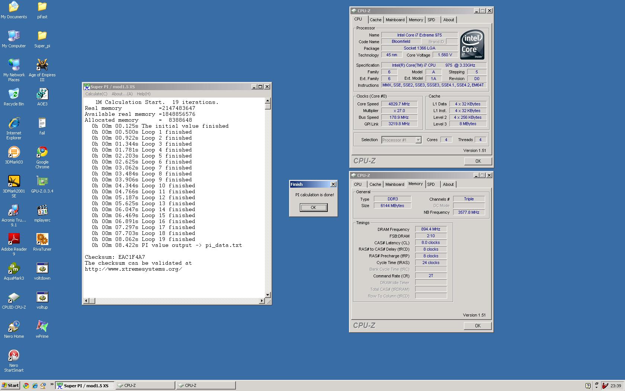Close the Finish dialog with X button
The image size is (625, 391).
point(333,184)
